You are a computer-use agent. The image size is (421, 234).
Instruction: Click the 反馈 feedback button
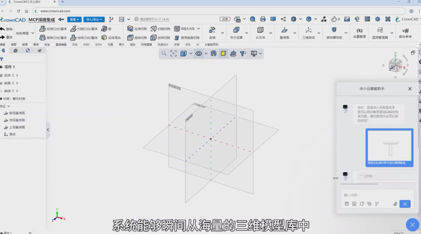225,19
